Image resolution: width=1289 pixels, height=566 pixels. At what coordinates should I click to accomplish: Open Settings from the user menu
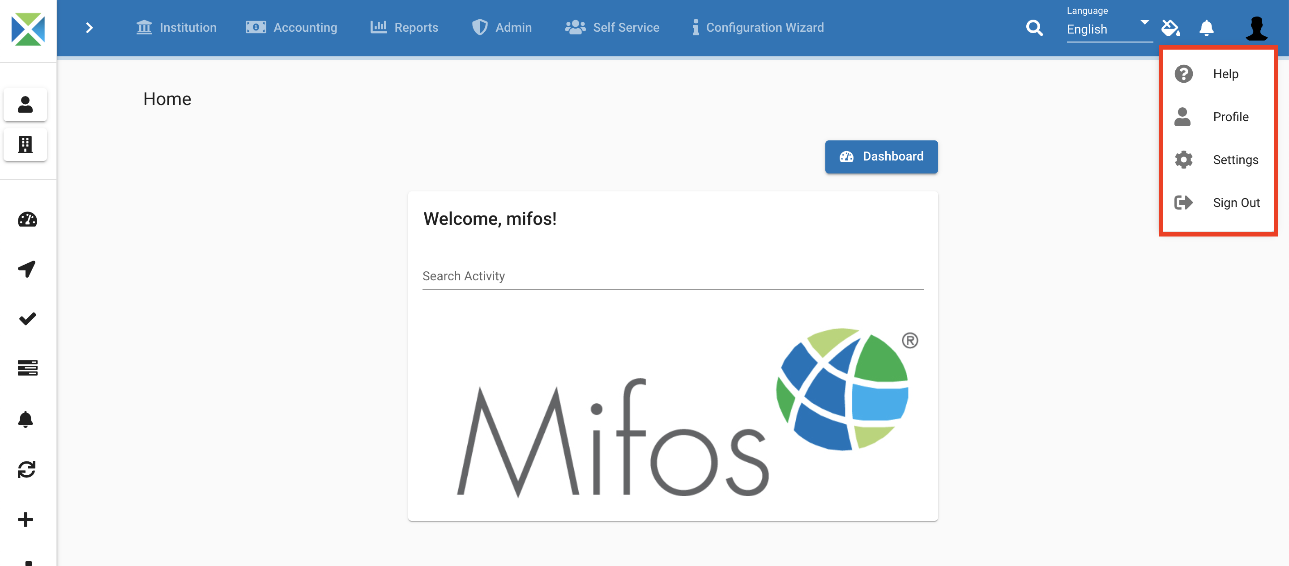1218,160
